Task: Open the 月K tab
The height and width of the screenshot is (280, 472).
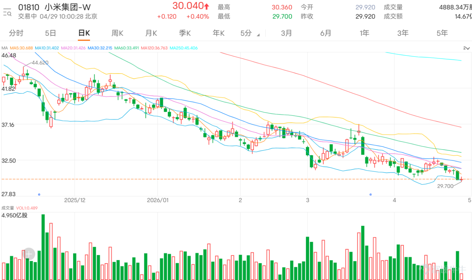Action: 151,33
